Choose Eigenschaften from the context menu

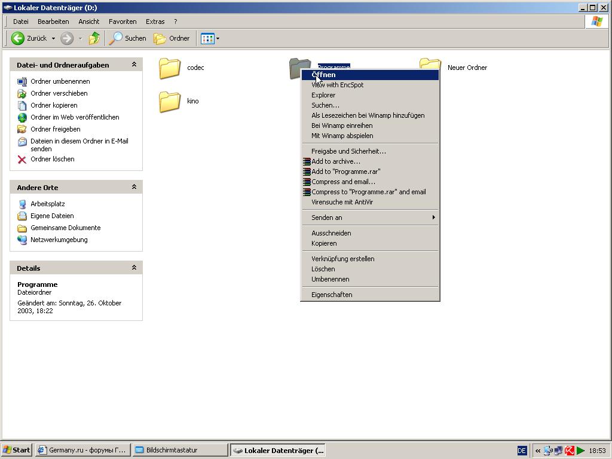[332, 295]
